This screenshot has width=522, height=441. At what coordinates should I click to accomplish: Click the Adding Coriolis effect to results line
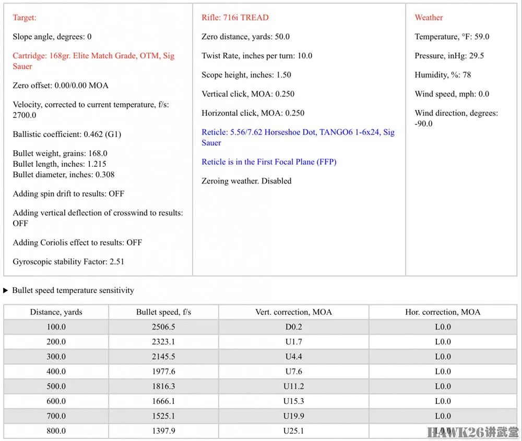[x=78, y=242]
